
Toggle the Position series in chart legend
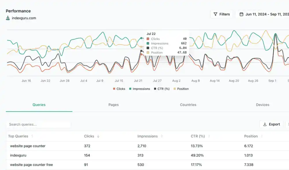coord(181,89)
